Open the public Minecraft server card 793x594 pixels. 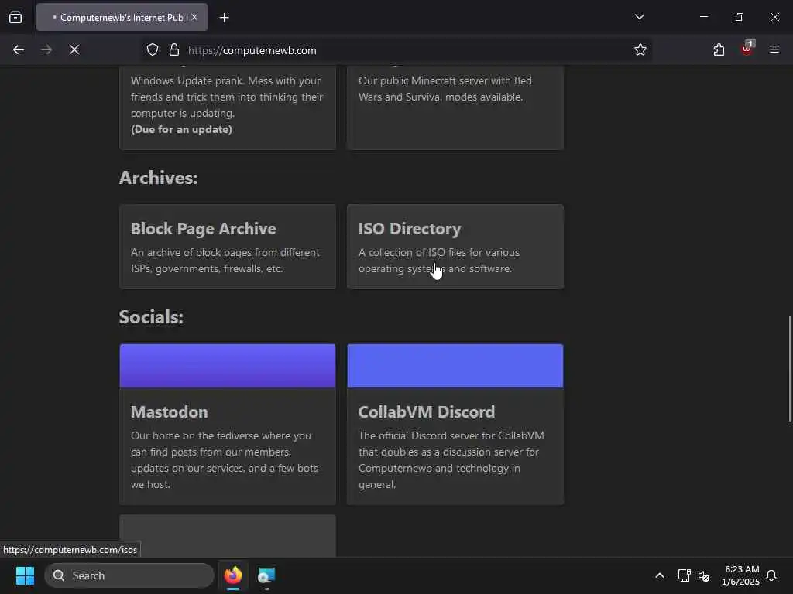click(455, 107)
